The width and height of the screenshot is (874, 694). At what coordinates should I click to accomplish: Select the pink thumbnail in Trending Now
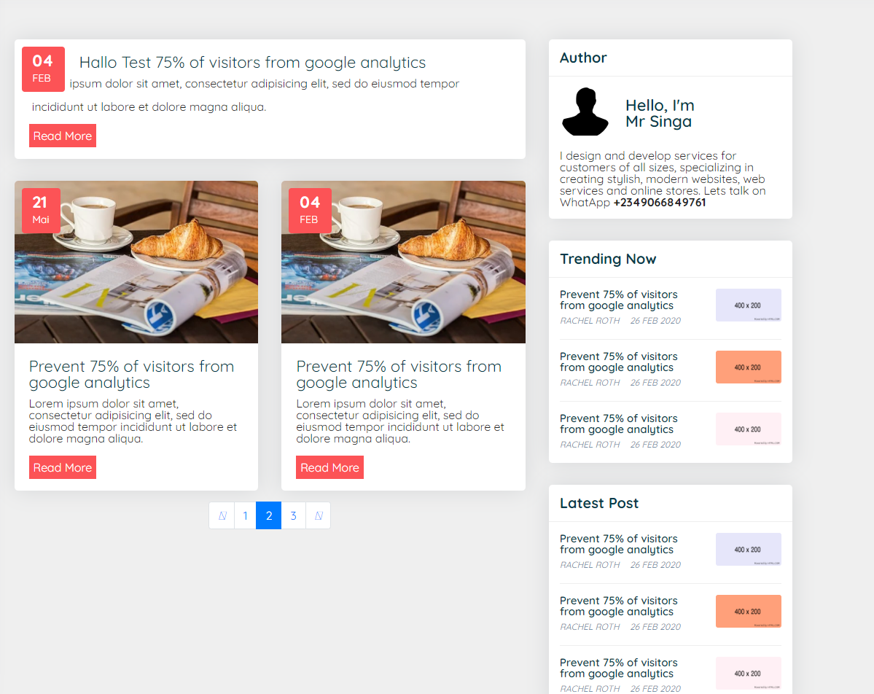click(x=748, y=429)
